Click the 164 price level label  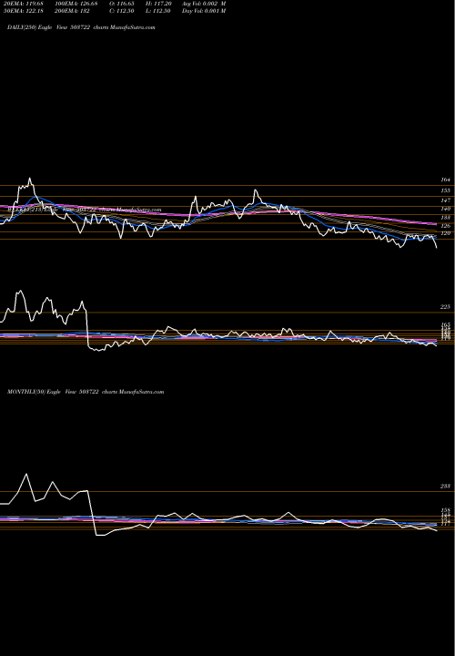click(445, 179)
